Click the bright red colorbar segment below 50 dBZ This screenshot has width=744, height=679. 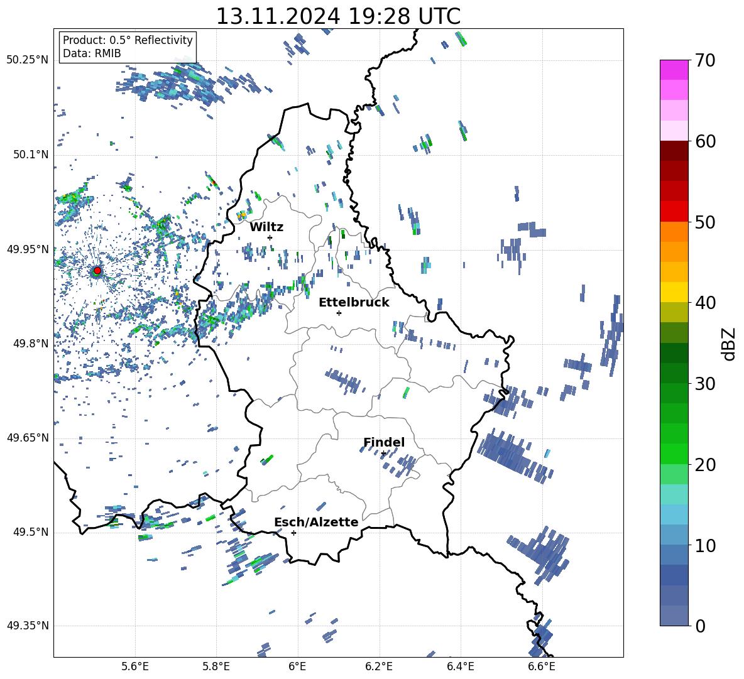[x=674, y=212]
